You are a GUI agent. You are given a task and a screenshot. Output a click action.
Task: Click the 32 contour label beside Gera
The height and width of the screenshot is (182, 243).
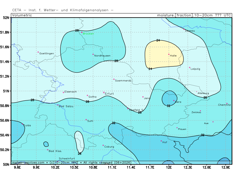[x=169, y=106]
